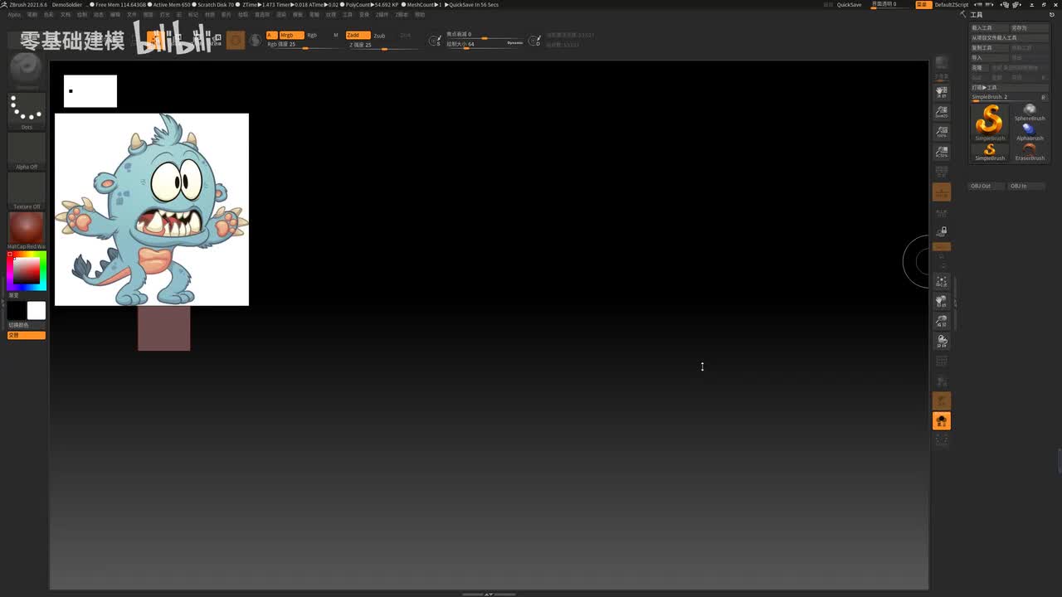Open the Alpha menu
This screenshot has height=597, width=1062.
14,14
